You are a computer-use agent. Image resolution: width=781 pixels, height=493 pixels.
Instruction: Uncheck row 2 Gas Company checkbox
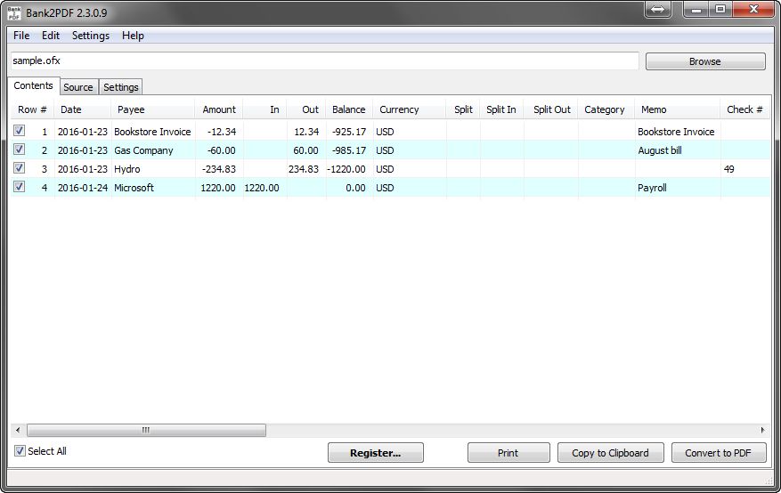(19, 150)
